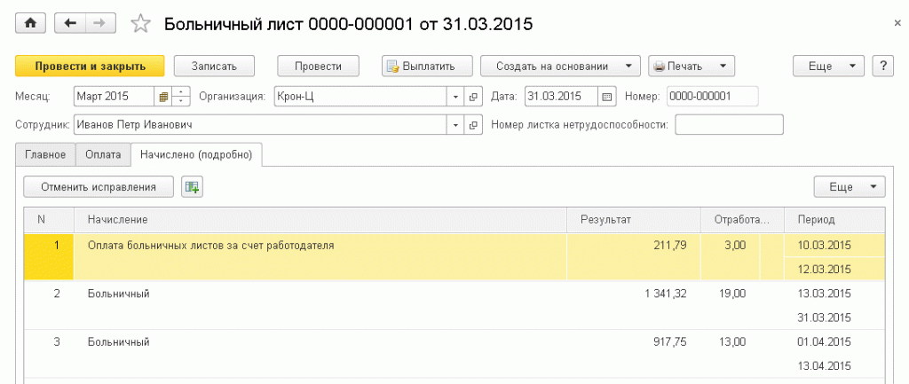Click row number 2 cell
The image size is (909, 384).
[49, 306]
